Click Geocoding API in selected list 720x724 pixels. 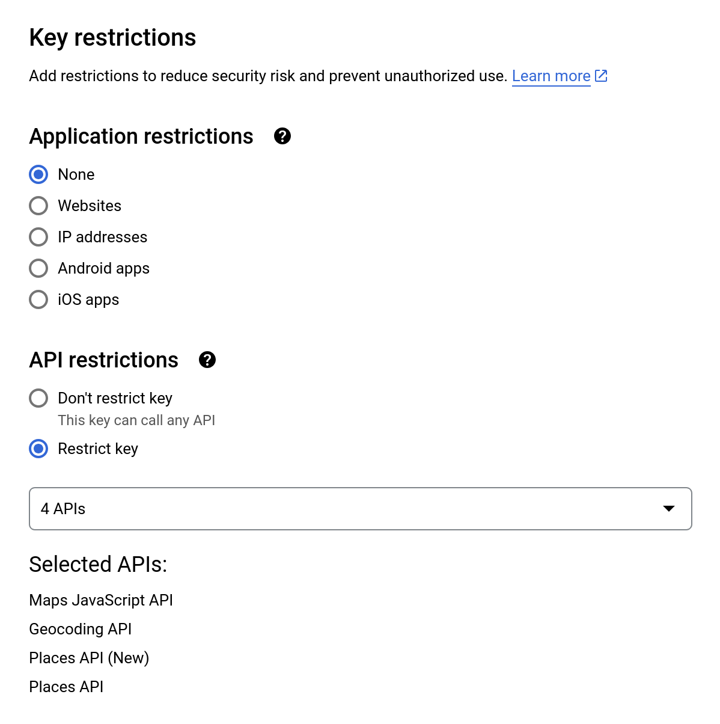click(81, 629)
